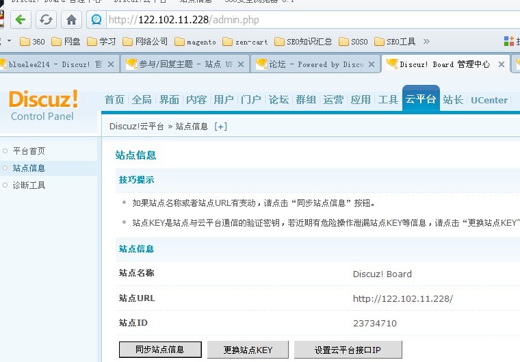The width and height of the screenshot is (520, 362).
Task: Close the bluelee214 - Discuz! tab
Action: (x=111, y=64)
